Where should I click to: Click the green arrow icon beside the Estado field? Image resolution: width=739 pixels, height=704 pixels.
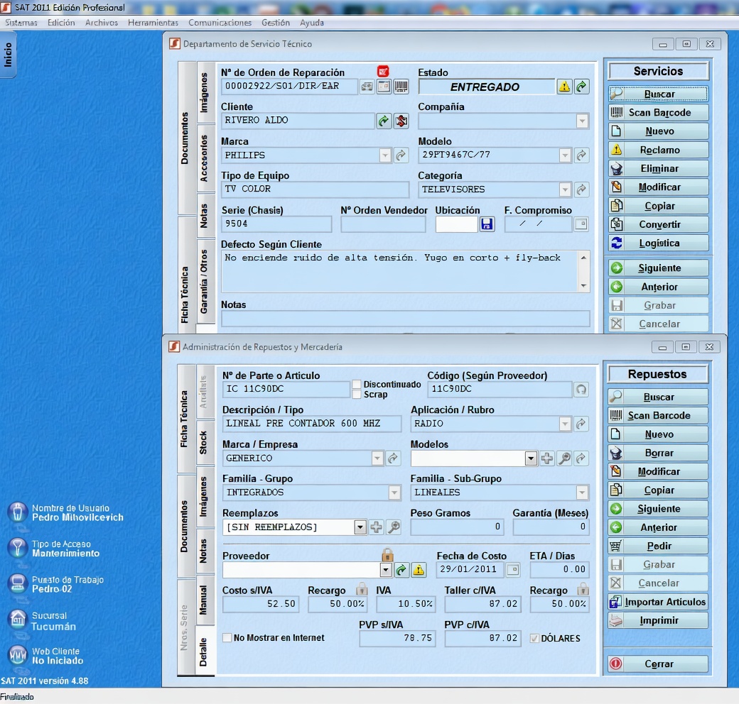point(581,87)
